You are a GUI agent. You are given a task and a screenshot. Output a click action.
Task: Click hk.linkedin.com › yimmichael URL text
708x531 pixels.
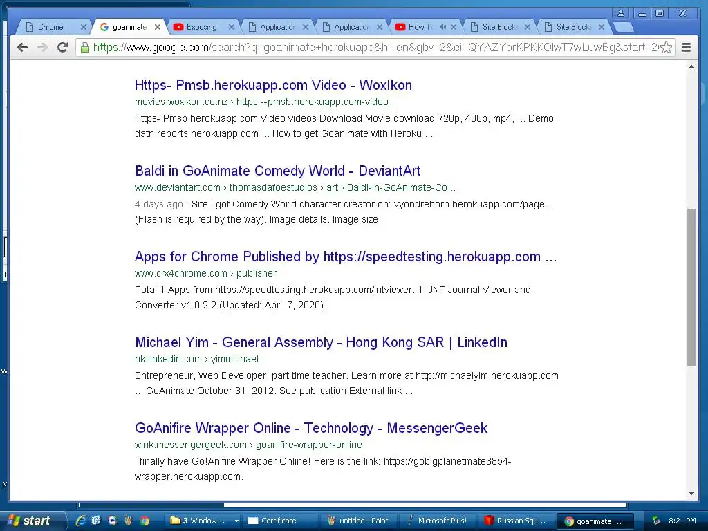pyautogui.click(x=196, y=359)
